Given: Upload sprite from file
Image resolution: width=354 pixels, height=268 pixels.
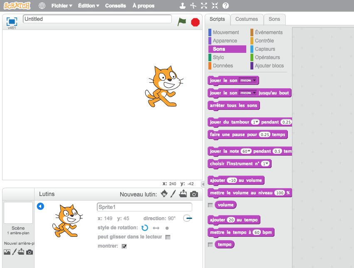Looking at the screenshot, I should 183,194.
